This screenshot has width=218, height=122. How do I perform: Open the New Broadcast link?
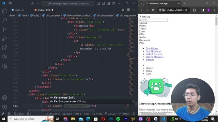(x=153, y=51)
